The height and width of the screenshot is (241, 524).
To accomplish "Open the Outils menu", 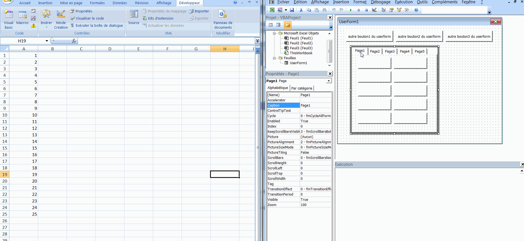I will click(422, 2).
